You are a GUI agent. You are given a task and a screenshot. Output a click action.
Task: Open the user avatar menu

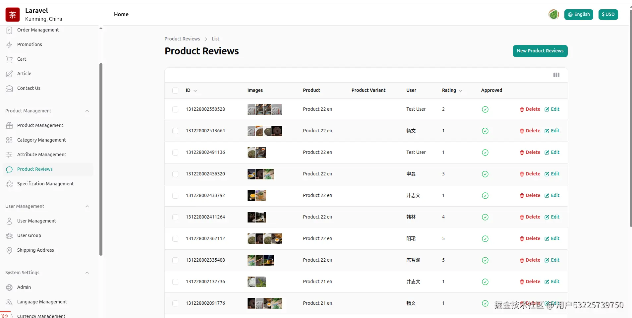553,15
